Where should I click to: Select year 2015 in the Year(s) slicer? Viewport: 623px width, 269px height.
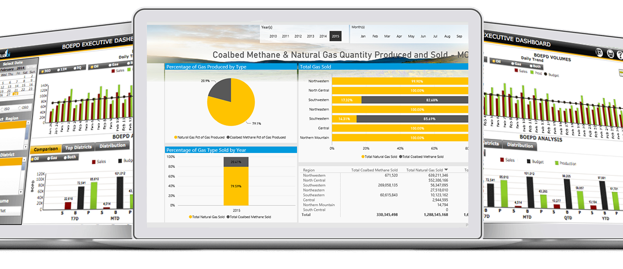coord(335,36)
